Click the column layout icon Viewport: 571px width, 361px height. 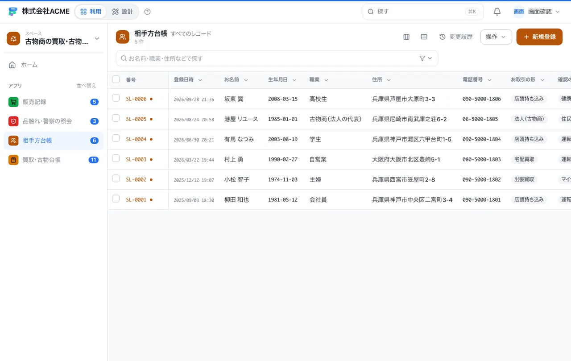click(406, 37)
